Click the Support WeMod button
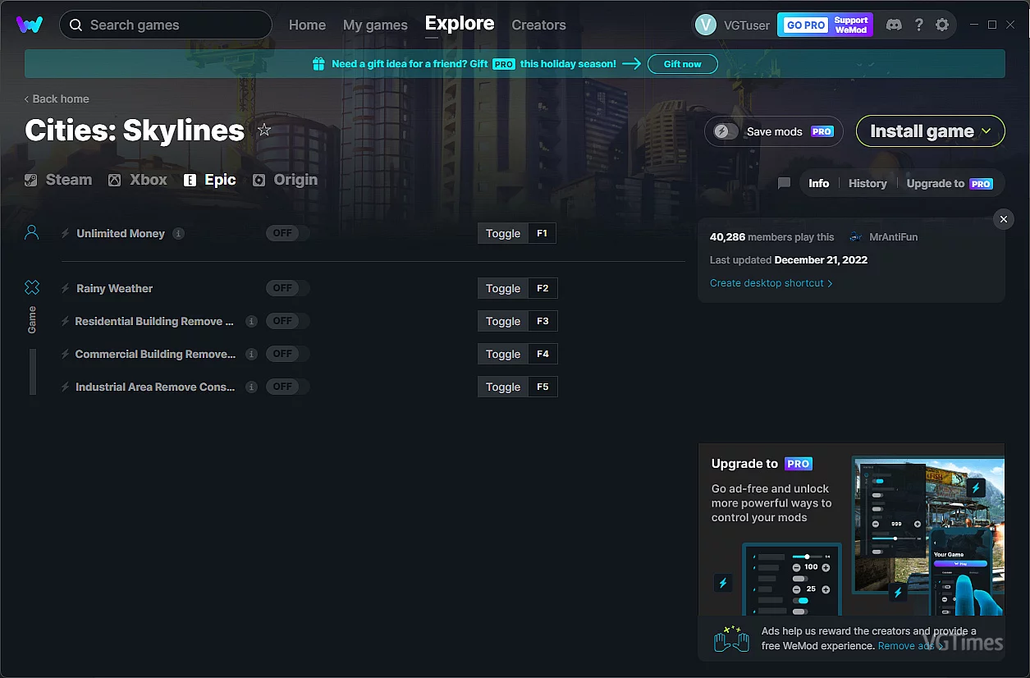The height and width of the screenshot is (678, 1030). 851,25
